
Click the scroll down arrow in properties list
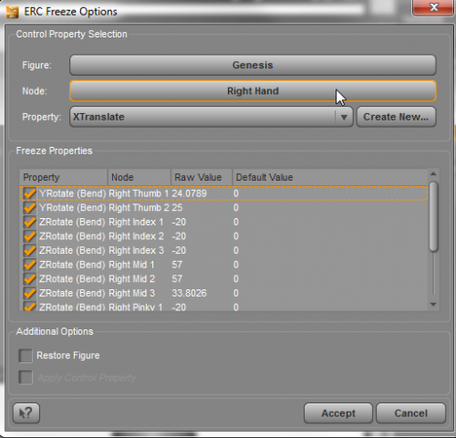tap(433, 305)
